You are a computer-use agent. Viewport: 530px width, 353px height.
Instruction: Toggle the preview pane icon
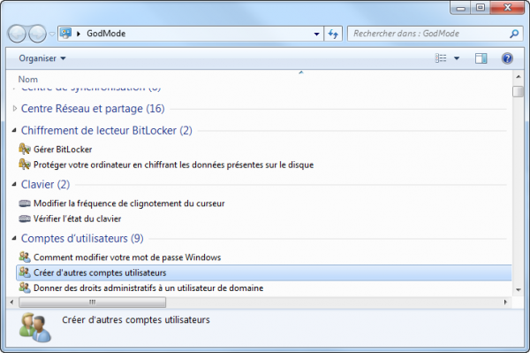point(481,58)
